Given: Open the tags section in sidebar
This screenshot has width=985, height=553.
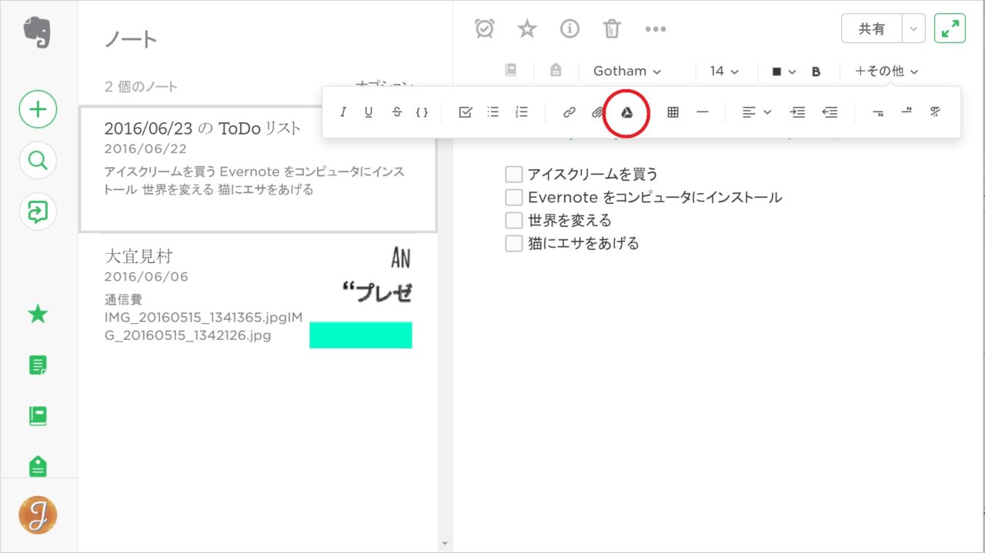Looking at the screenshot, I should 38,465.
